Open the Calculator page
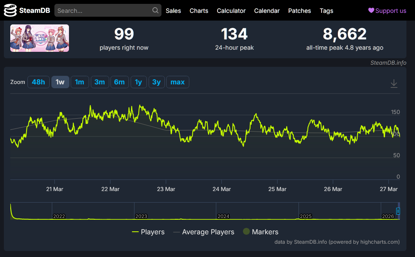Screen dimensions: 415x257 click(231, 11)
